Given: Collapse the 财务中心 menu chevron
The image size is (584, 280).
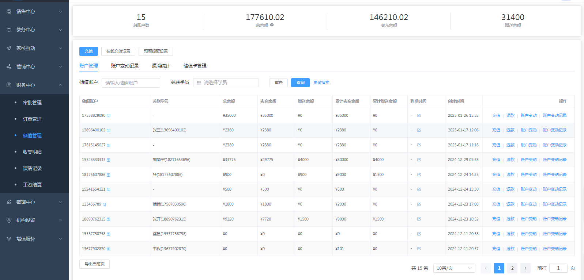Looking at the screenshot, I should tap(61, 85).
